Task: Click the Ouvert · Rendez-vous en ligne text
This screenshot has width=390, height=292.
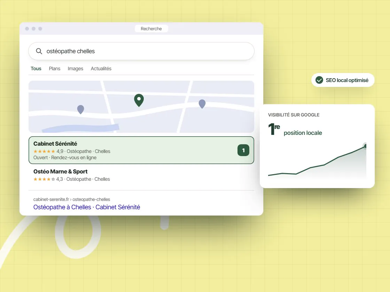Action: tap(65, 158)
